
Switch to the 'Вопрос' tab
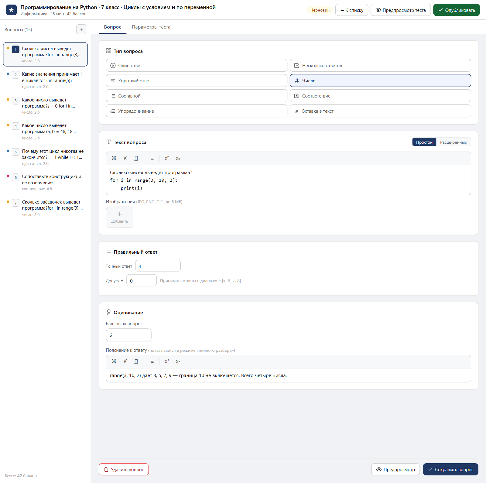tap(113, 27)
